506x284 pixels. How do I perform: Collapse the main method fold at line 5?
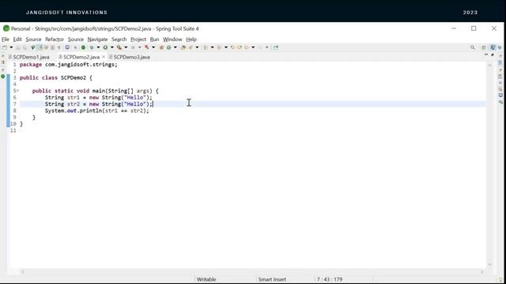click(x=17, y=91)
